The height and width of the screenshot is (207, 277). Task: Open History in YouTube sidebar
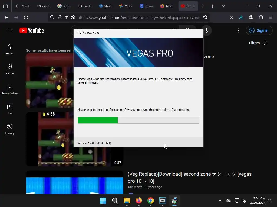(10, 129)
